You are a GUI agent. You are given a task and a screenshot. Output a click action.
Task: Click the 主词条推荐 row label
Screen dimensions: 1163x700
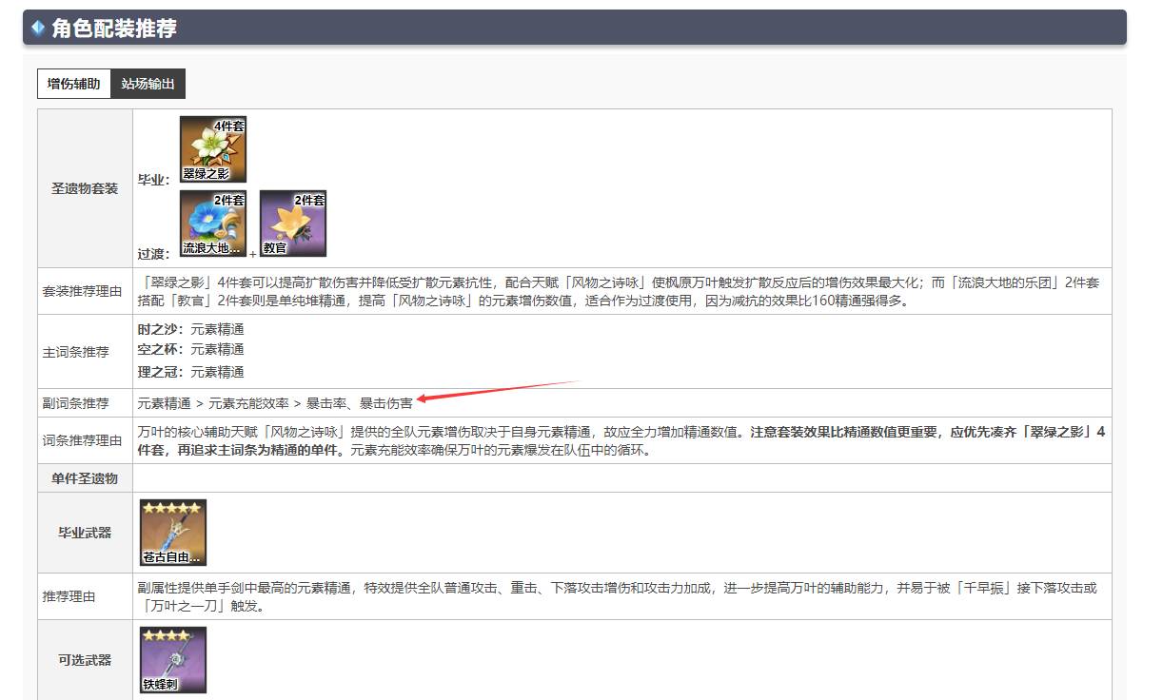(x=84, y=352)
